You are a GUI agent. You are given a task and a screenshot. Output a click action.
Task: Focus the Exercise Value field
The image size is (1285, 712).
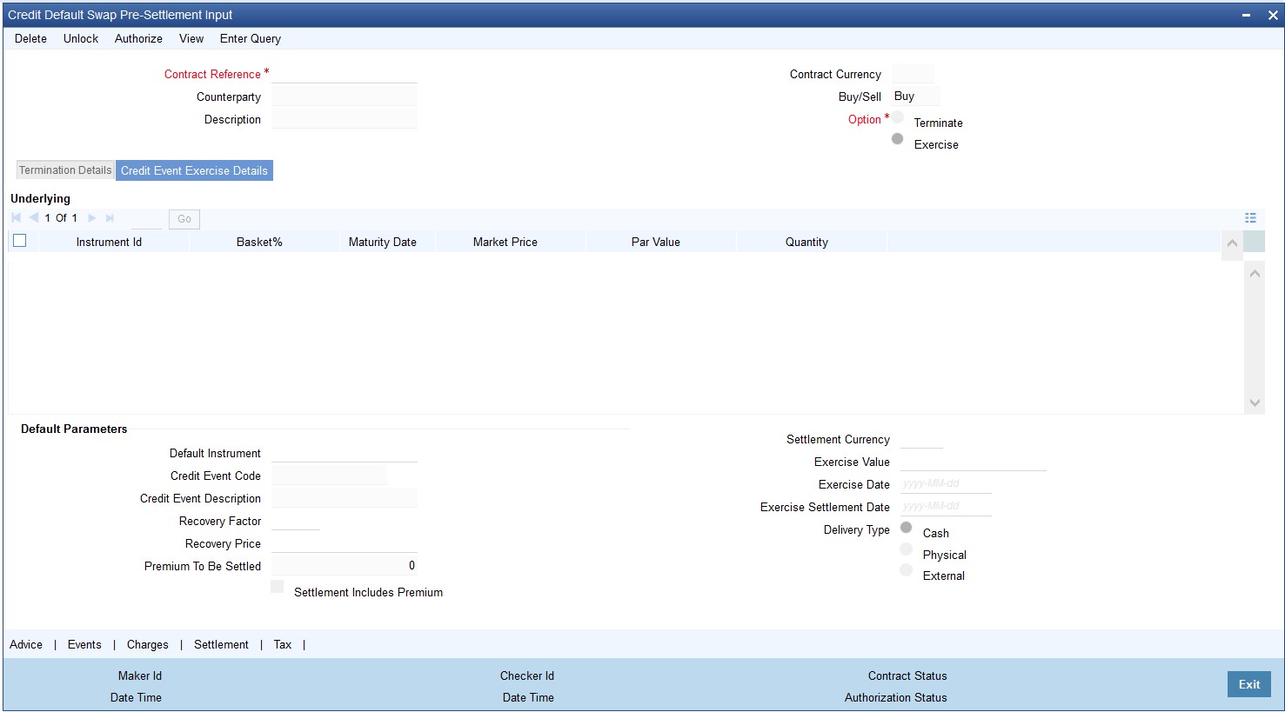[x=973, y=462]
